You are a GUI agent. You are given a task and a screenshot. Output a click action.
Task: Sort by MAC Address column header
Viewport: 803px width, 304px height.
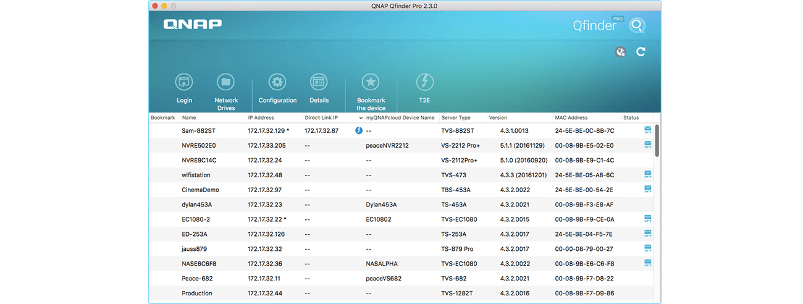click(586, 117)
